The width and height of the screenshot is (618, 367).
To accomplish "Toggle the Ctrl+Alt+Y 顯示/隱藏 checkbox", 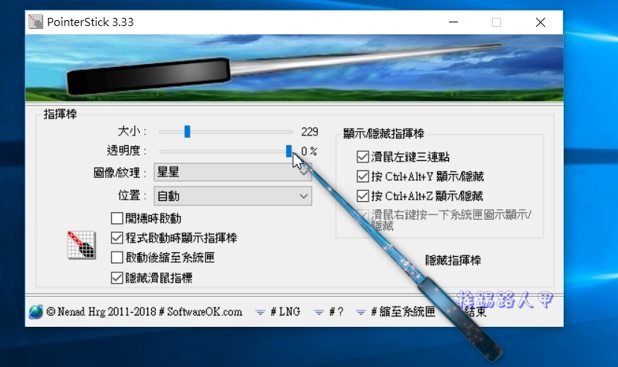I will [x=363, y=176].
